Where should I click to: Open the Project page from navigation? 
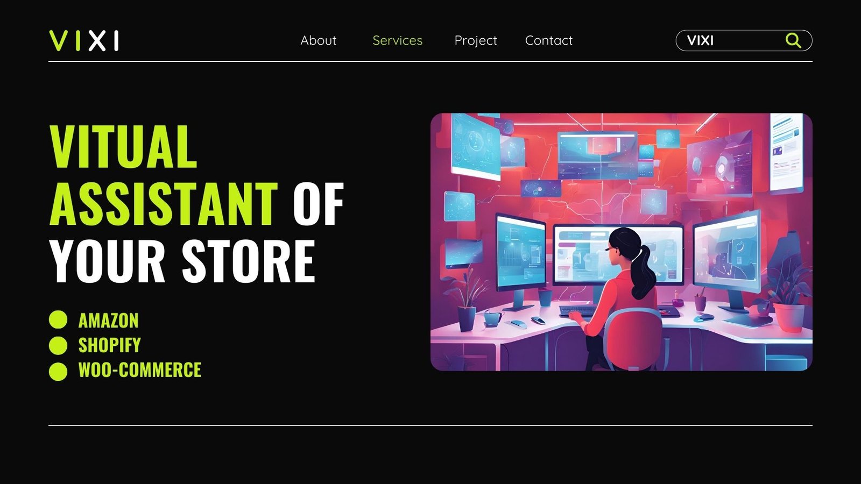(476, 41)
